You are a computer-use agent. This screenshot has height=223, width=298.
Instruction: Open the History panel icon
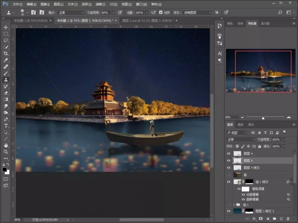click(219, 26)
